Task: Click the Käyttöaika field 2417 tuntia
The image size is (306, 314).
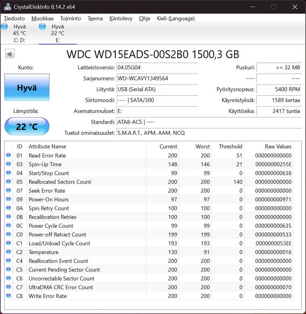Action: coord(279,111)
